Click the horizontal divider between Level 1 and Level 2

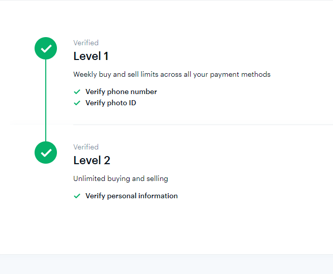click(x=203, y=125)
